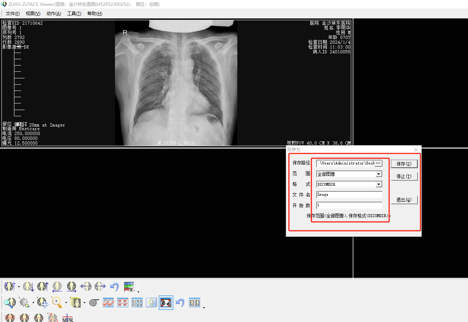468x322 pixels.
Task: Select the brightness window-level sun tool
Action: click(24, 303)
